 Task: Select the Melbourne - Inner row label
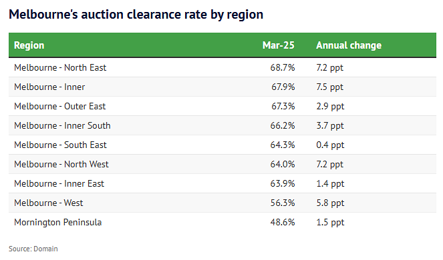click(49, 87)
